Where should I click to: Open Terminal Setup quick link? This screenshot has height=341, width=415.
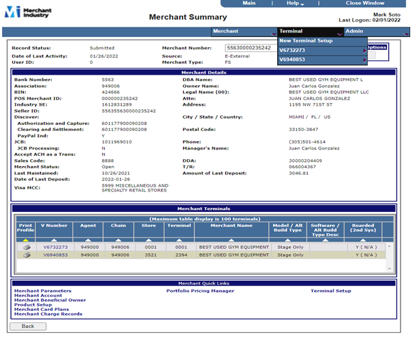coord(331,291)
